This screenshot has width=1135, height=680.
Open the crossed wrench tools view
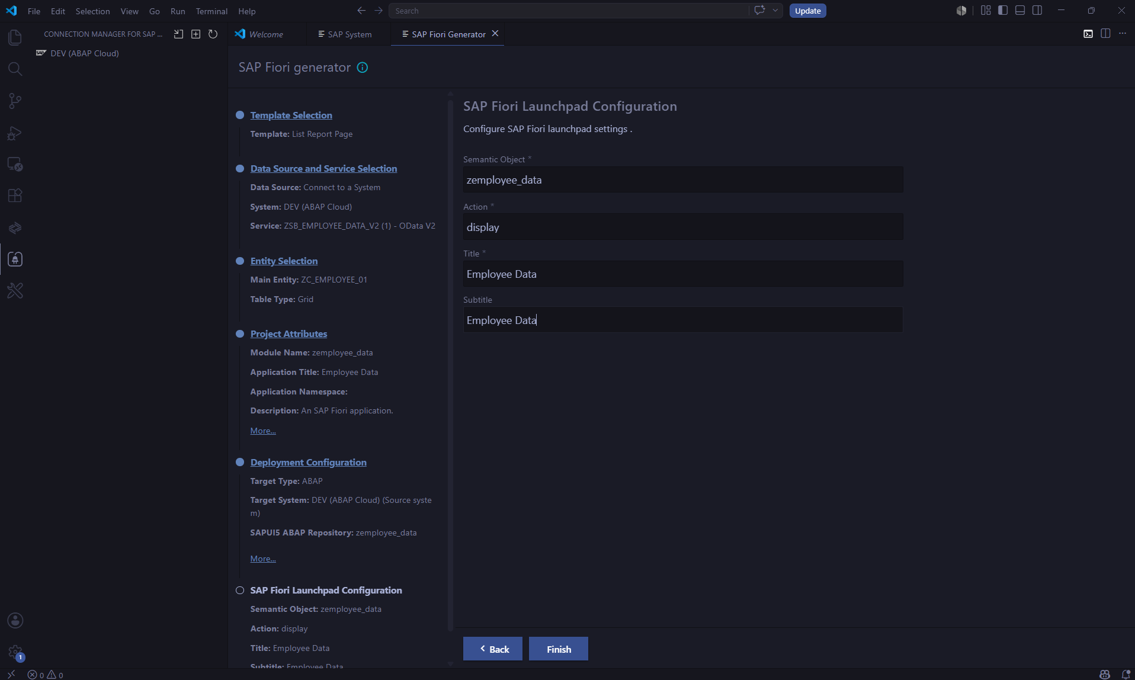(15, 290)
